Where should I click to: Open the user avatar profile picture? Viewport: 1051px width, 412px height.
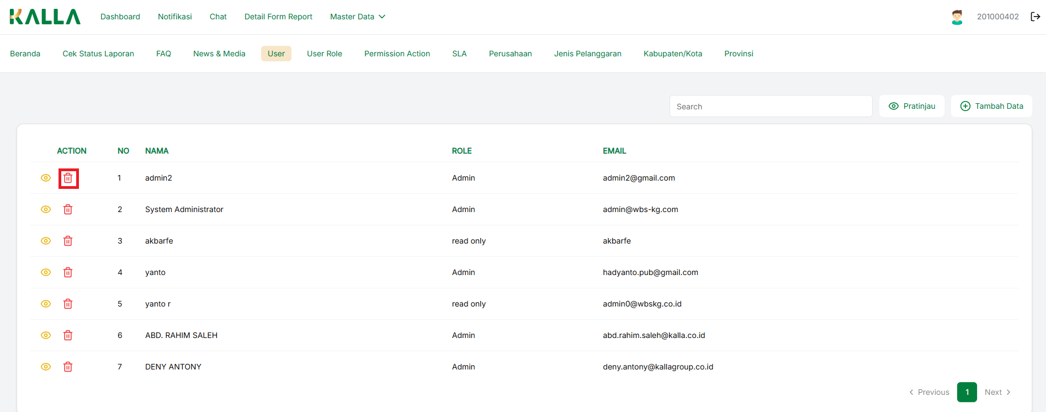957,17
